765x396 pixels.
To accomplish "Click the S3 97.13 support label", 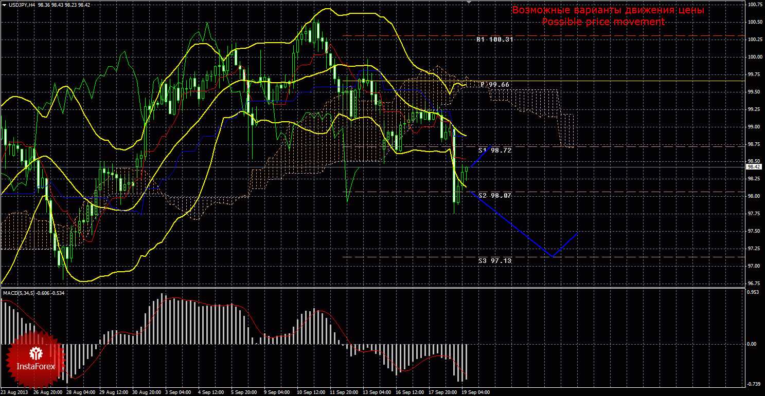I will click(x=494, y=261).
